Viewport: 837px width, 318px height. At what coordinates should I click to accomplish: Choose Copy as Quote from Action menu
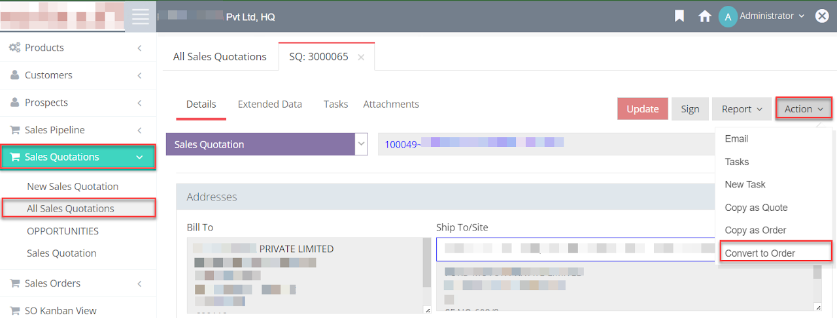click(756, 208)
